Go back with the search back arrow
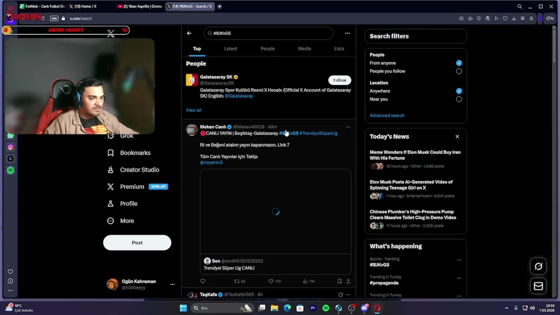This screenshot has width=560, height=315. coord(189,33)
